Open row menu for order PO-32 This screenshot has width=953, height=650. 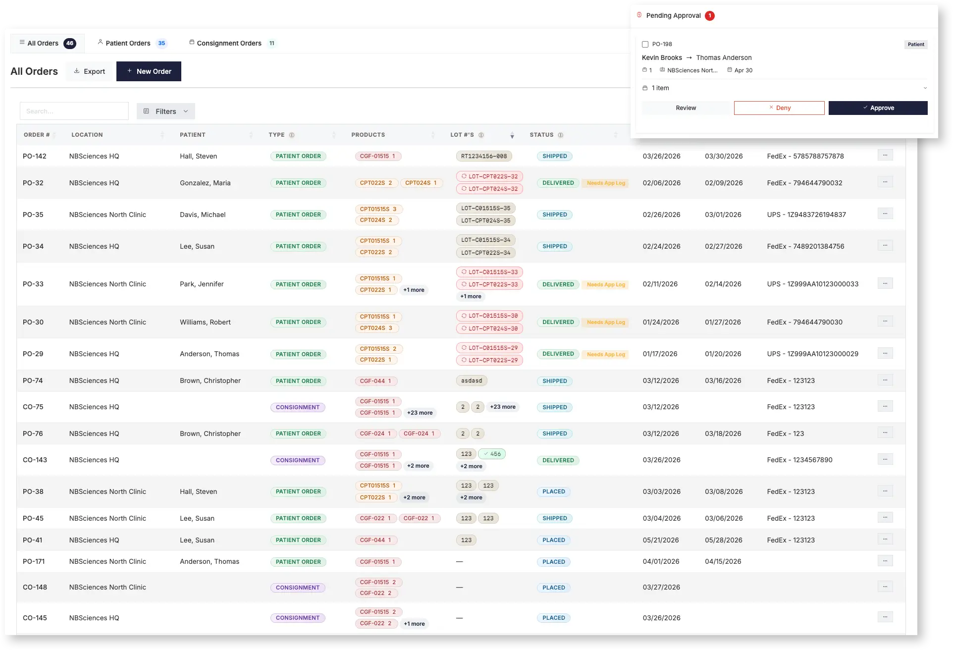click(885, 182)
